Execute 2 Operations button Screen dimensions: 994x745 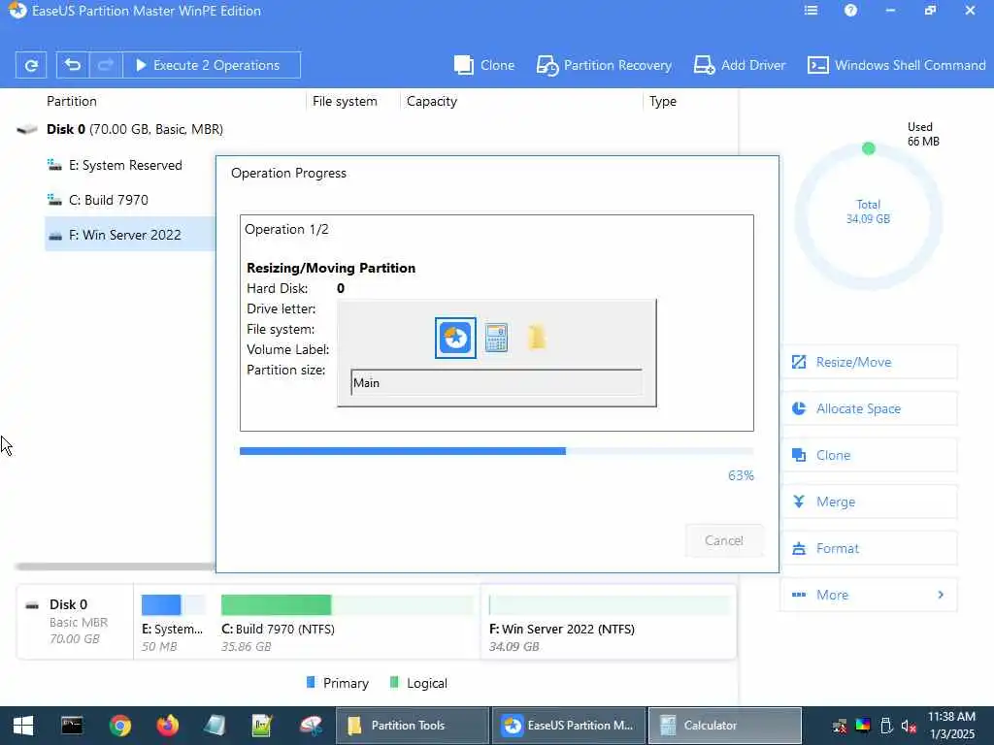pos(211,65)
